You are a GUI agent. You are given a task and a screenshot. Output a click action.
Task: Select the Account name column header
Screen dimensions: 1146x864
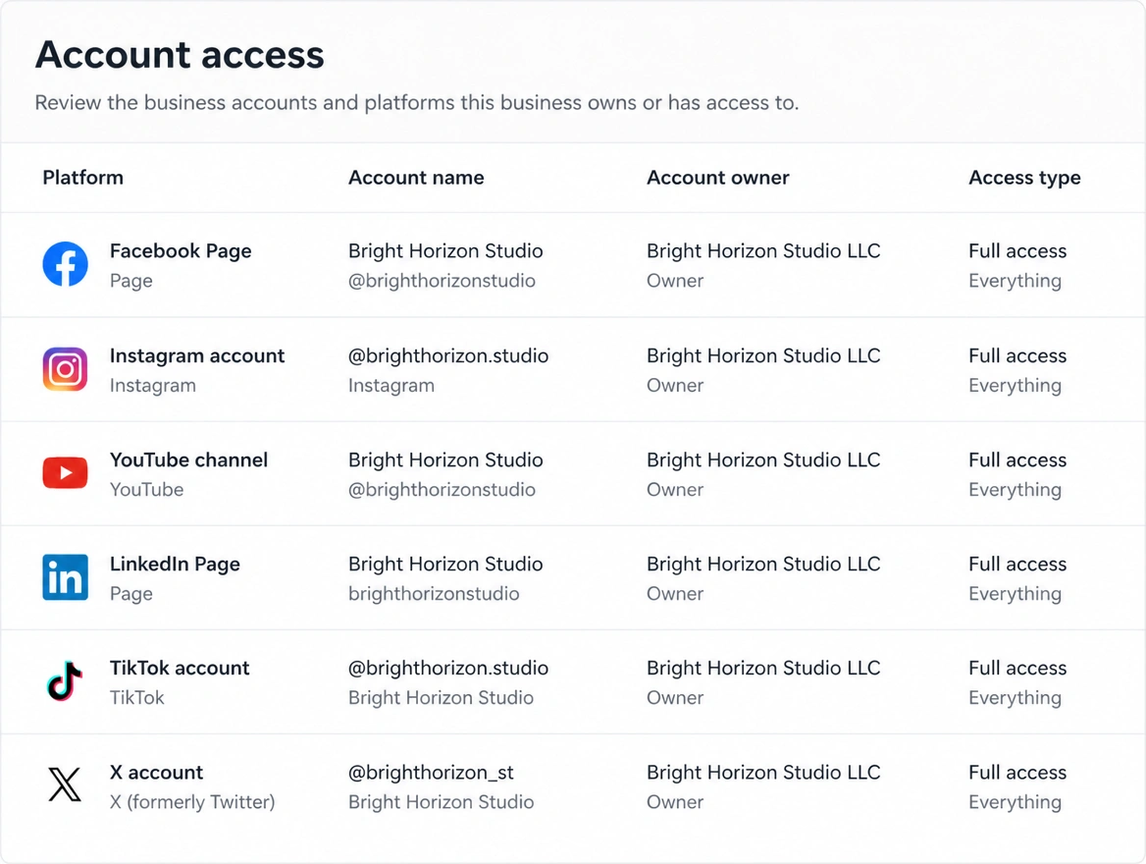(416, 178)
